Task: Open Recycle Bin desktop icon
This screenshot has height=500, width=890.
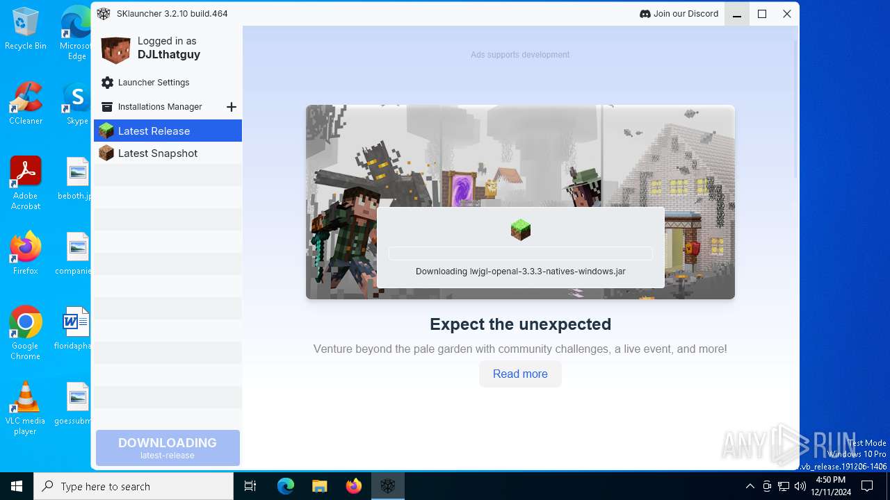Action: pos(26,29)
